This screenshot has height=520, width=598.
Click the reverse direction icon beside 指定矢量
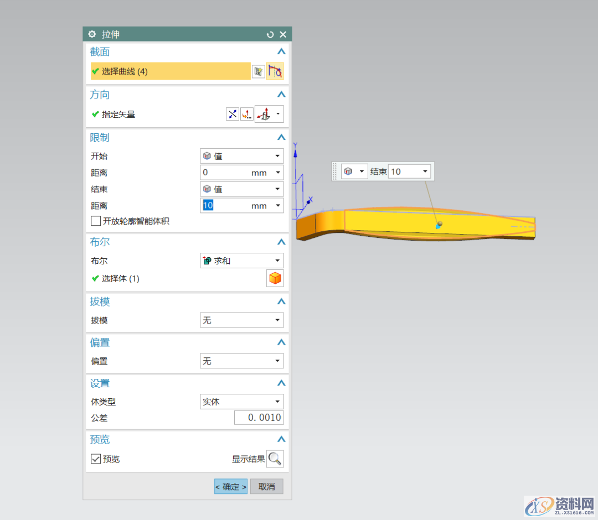pyautogui.click(x=233, y=115)
